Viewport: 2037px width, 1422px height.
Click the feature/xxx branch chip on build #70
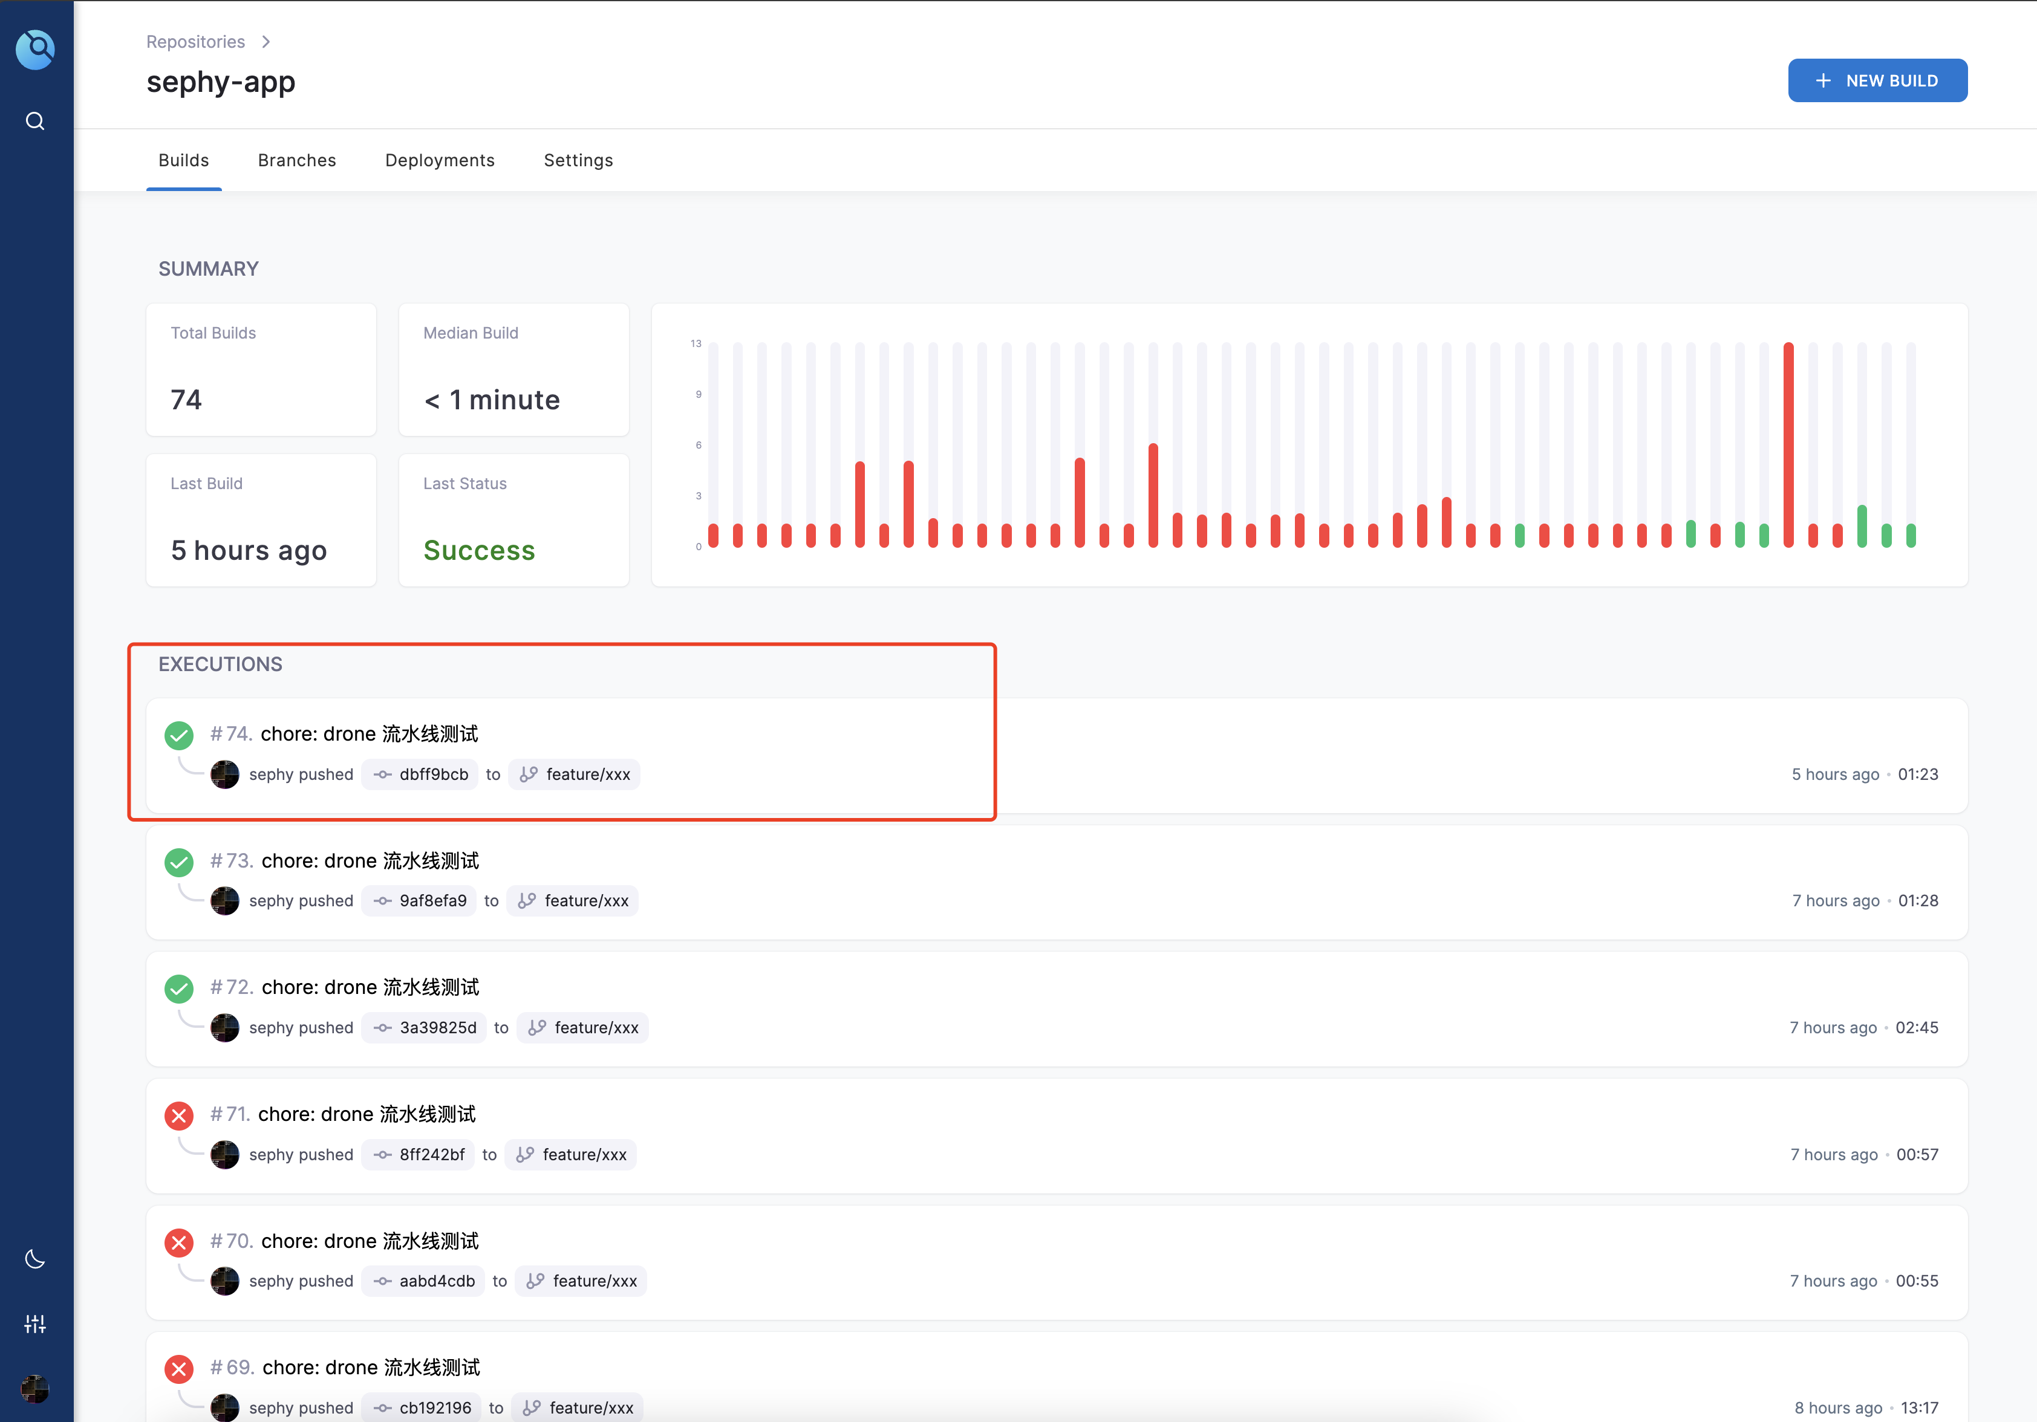pyautogui.click(x=581, y=1282)
